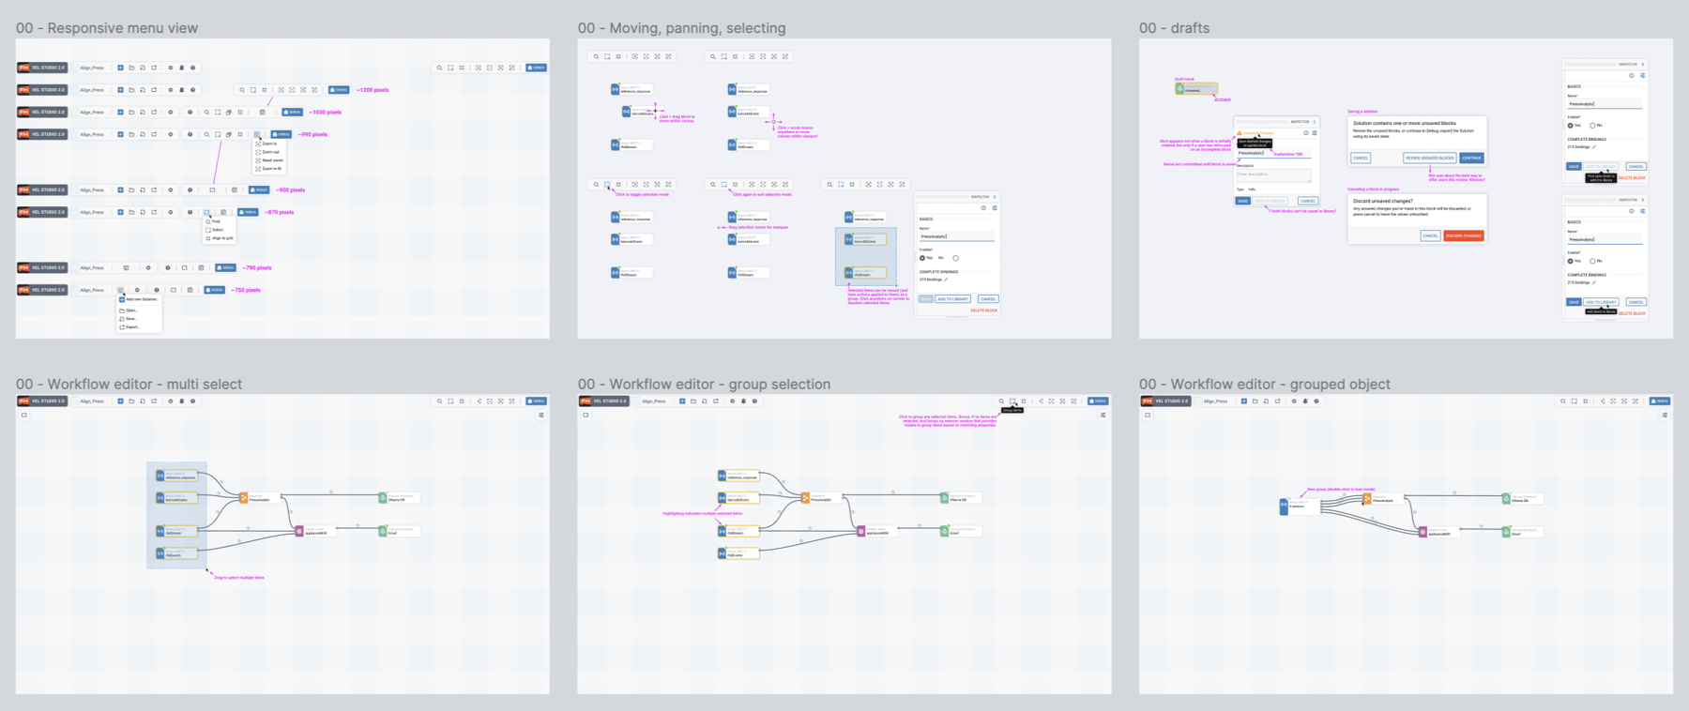Choose Zoom to fit from the zoom menu
1689x711 pixels.
pyautogui.click(x=271, y=169)
